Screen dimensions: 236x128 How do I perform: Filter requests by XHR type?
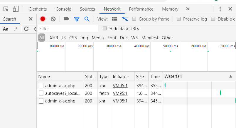click(x=54, y=38)
